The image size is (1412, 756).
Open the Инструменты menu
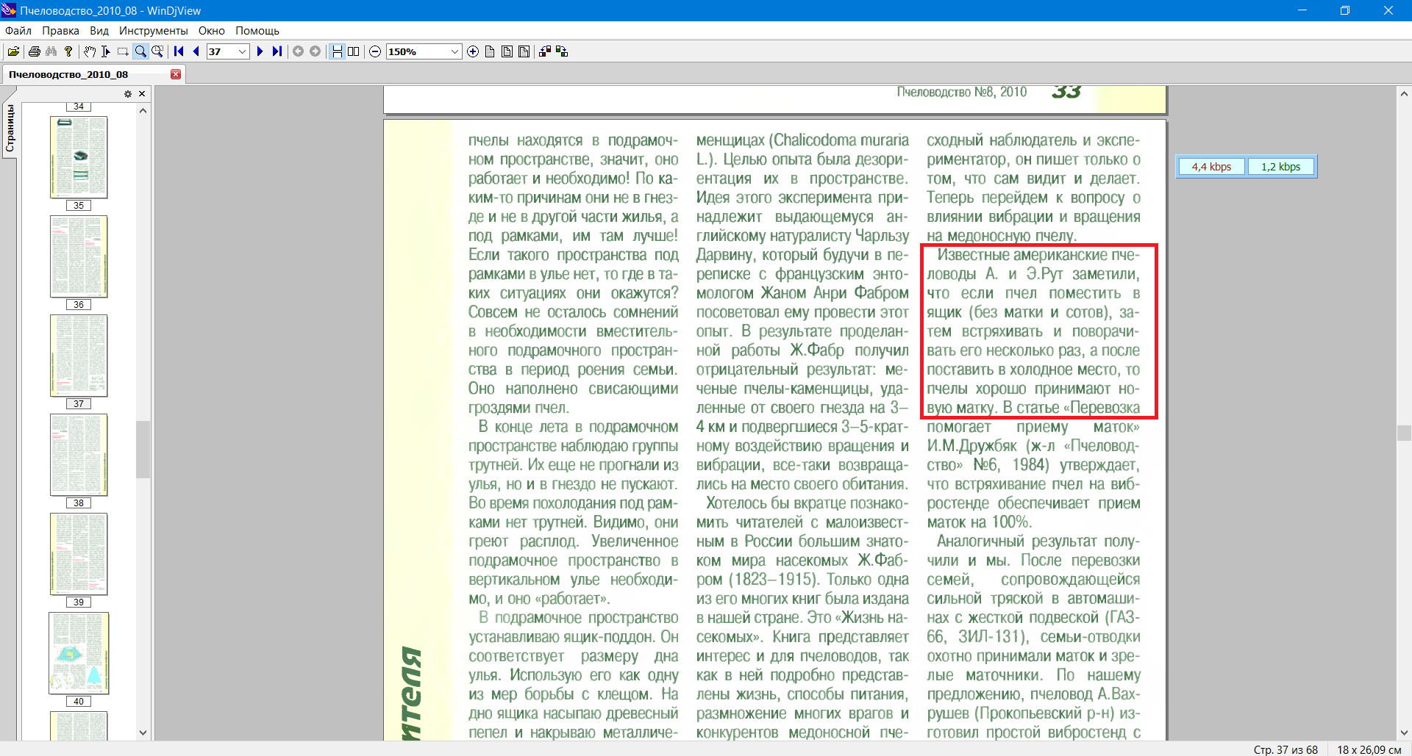pos(153,31)
